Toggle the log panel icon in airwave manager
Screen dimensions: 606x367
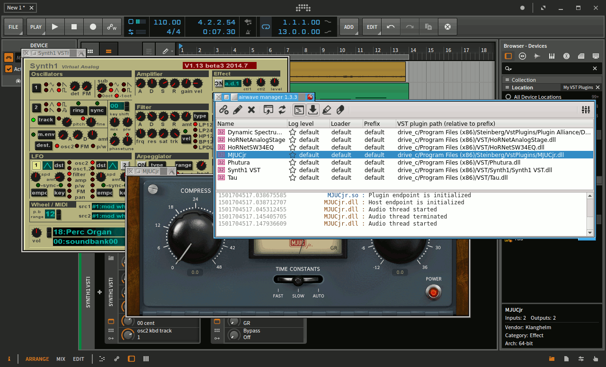click(x=299, y=110)
